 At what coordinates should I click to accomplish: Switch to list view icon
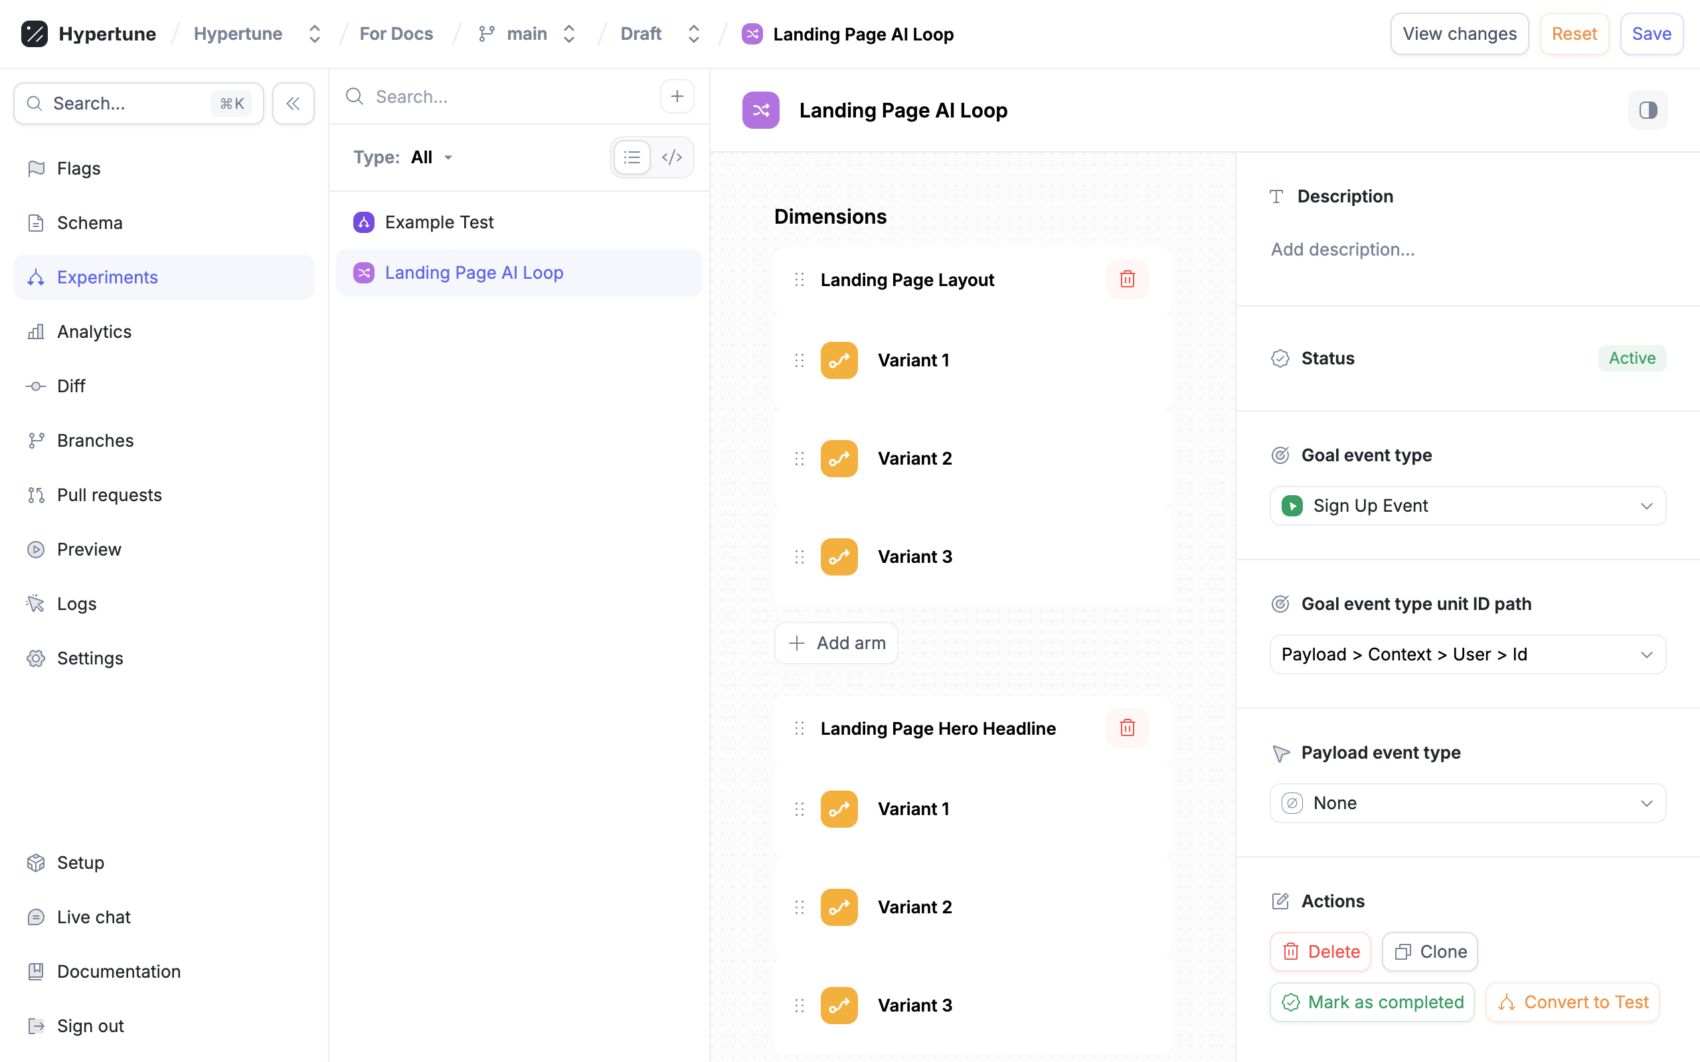(x=632, y=157)
